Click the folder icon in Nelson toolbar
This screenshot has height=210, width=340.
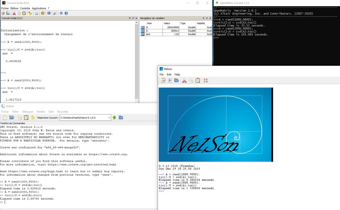(176, 80)
